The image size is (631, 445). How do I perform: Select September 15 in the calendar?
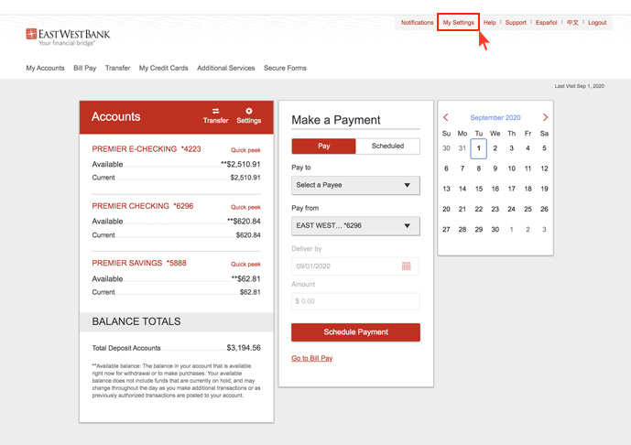[478, 189]
